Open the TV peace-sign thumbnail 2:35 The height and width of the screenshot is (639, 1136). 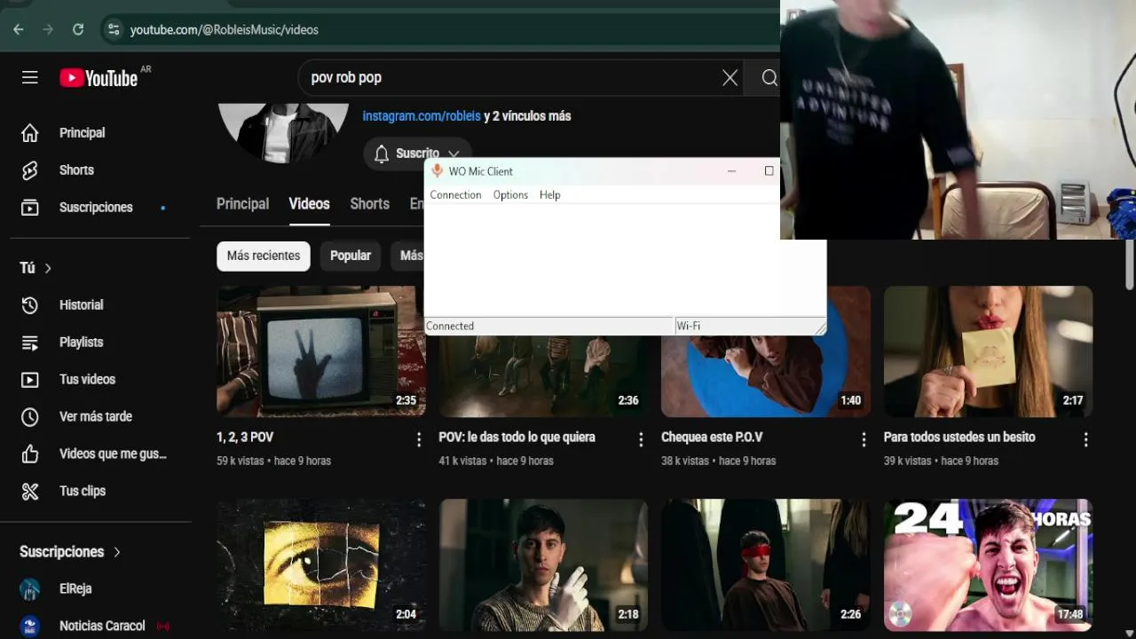(321, 351)
